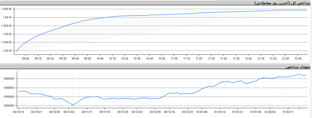Click the 1.54 M y-axis label
Viewport: 312px width, 118px height.
(7, 51)
